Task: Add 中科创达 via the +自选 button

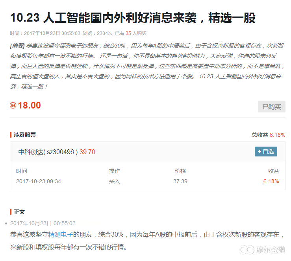Action: point(266,151)
